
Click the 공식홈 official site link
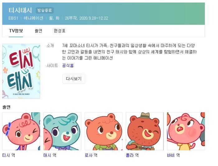pyautogui.click(x=68, y=66)
